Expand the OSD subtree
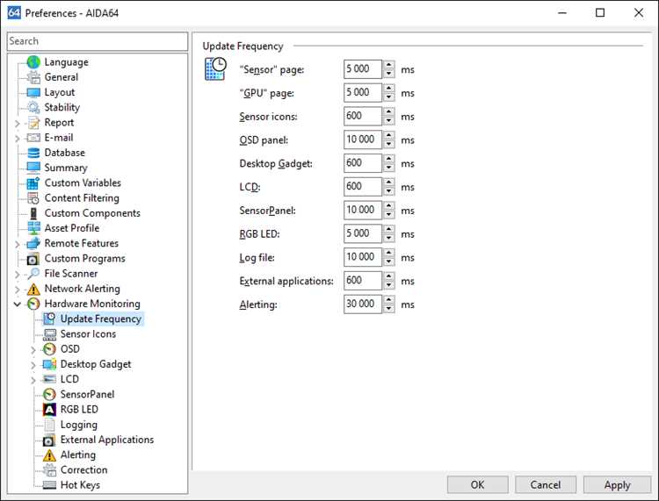The height and width of the screenshot is (501, 659). [x=33, y=349]
